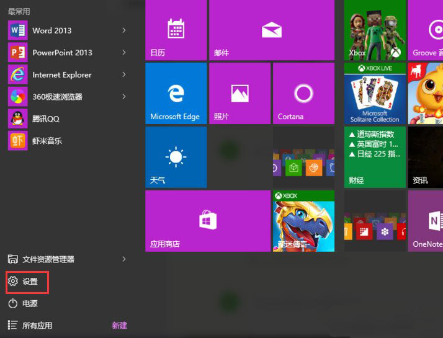This screenshot has width=443, height=338.
Task: Expand 360极速浏览器 jump list arrow
Action: coord(124,97)
